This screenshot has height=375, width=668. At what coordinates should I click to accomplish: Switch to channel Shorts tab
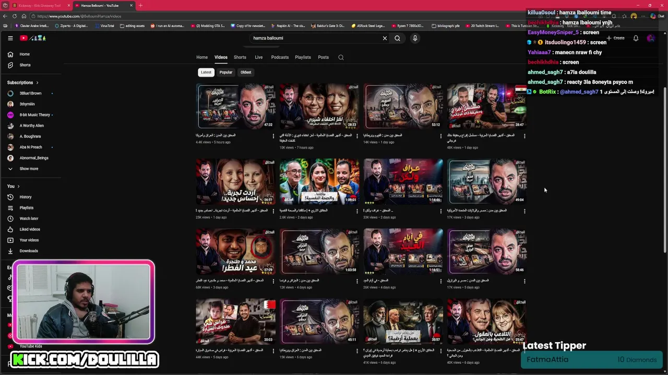tap(240, 57)
